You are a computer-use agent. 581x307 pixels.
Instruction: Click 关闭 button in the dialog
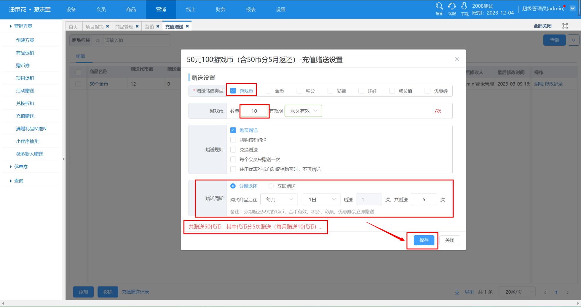(450, 240)
